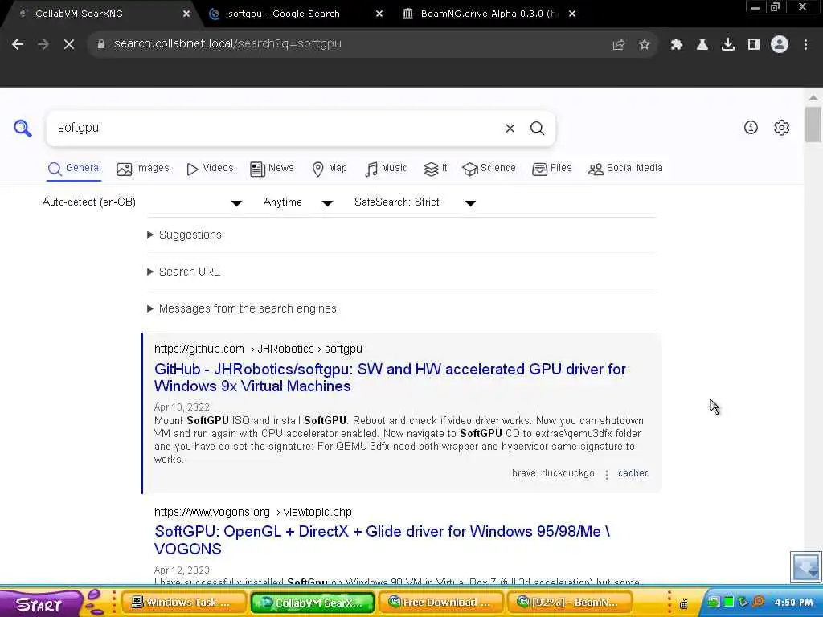
Task: Bookmark this page with the star icon
Action: point(645,45)
